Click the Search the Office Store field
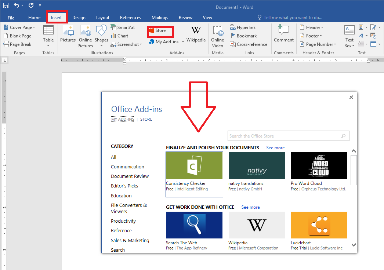 pyautogui.click(x=284, y=136)
